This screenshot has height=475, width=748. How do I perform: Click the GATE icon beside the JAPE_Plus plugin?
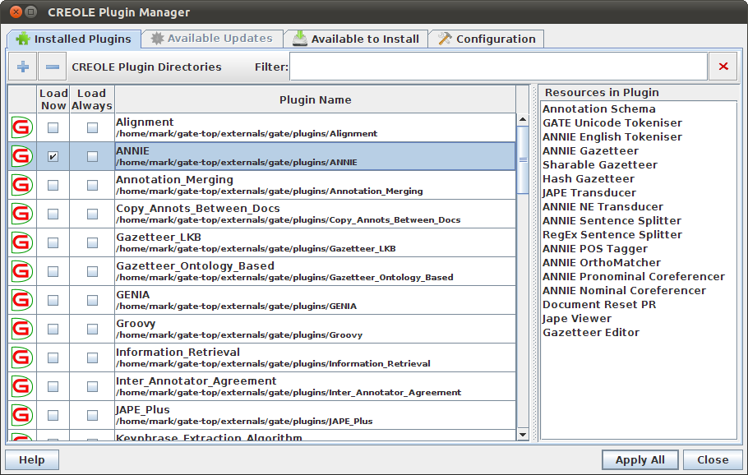(22, 415)
